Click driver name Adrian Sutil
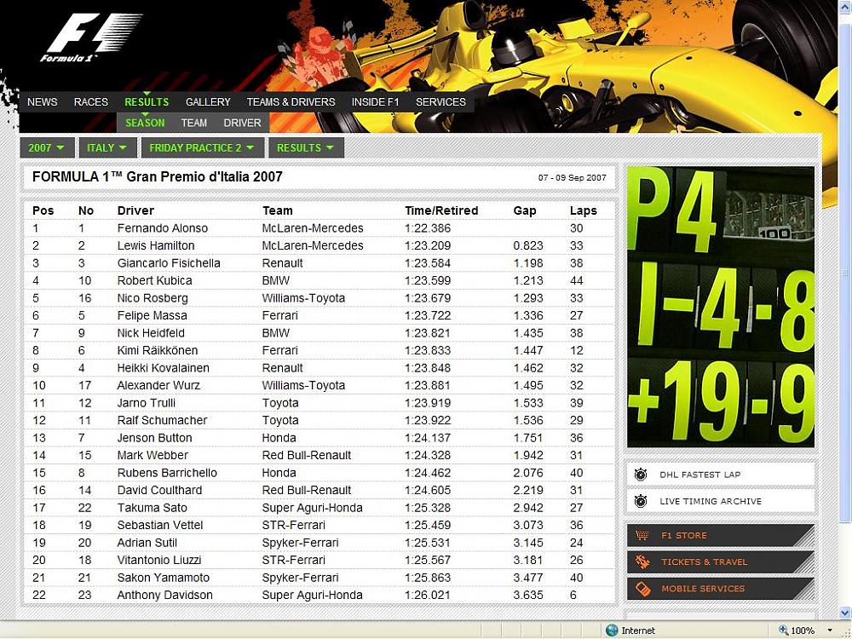 (x=147, y=543)
